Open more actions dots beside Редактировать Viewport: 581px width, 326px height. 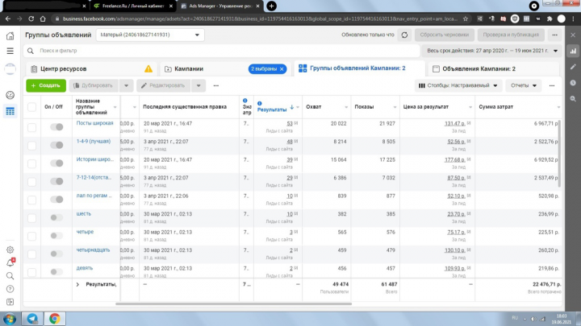click(216, 86)
